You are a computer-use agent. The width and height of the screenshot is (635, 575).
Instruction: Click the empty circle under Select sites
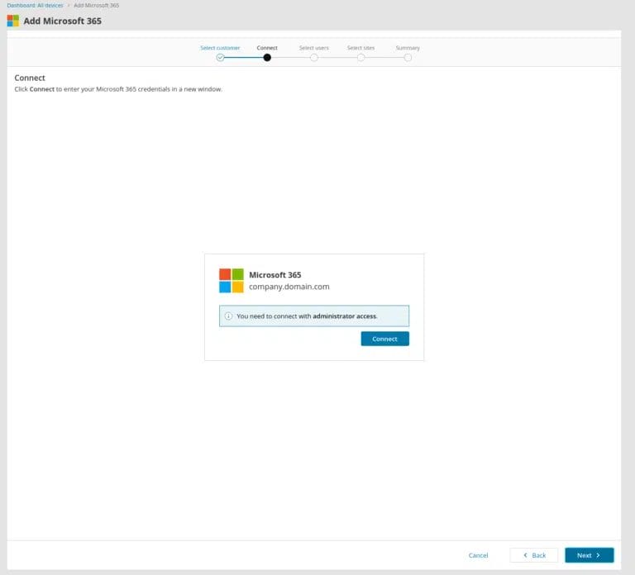click(x=360, y=58)
